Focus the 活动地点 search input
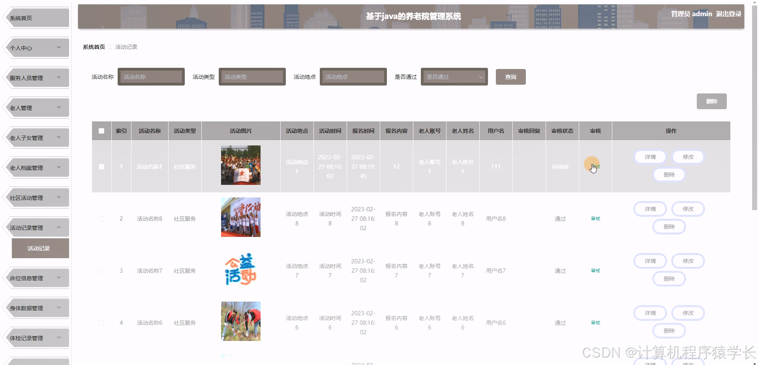 (353, 77)
